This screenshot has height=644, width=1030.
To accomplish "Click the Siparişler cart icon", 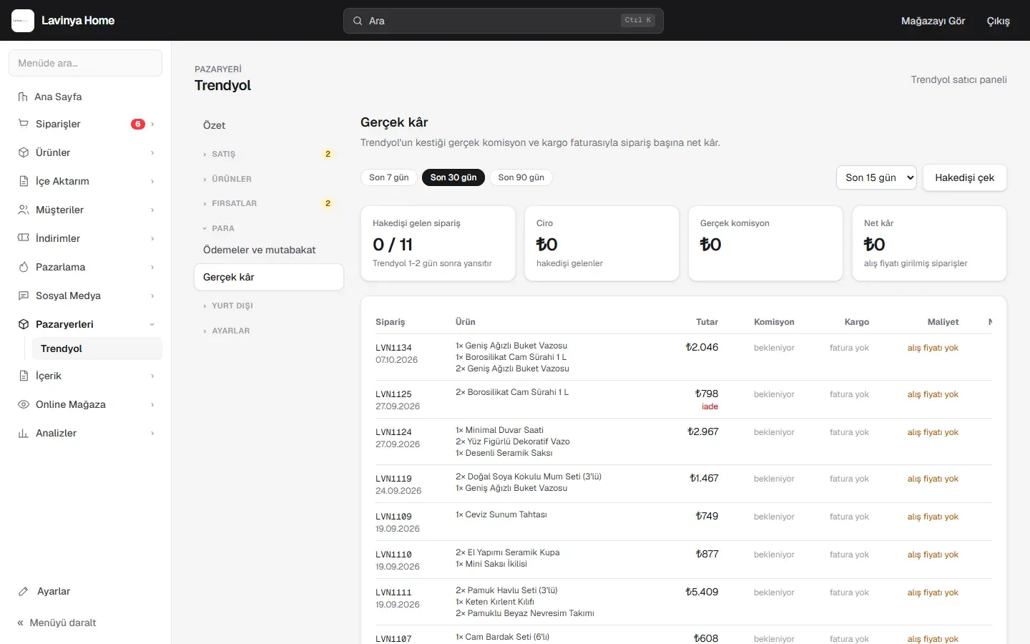I will [23, 124].
